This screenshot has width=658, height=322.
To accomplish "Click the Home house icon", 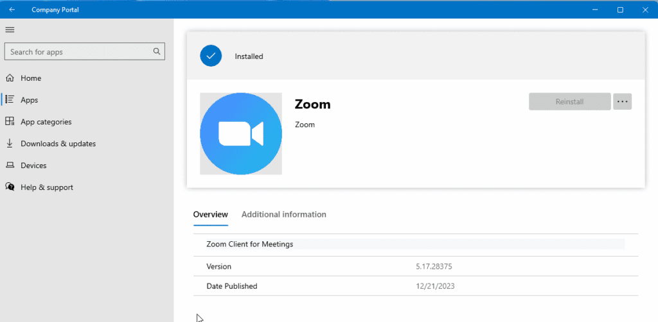I will (x=10, y=78).
